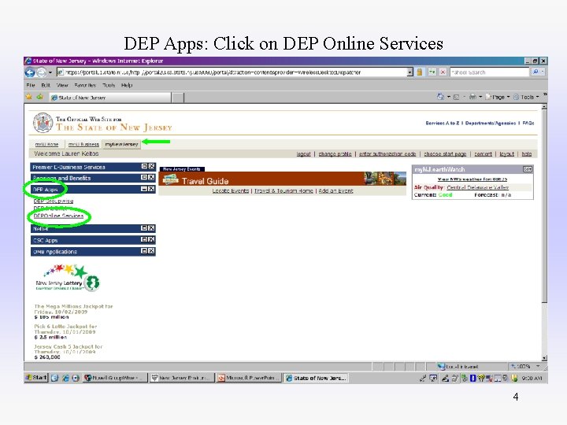567x425 pixels.
Task: Open the DEP Groupwise link
Action: [54, 201]
